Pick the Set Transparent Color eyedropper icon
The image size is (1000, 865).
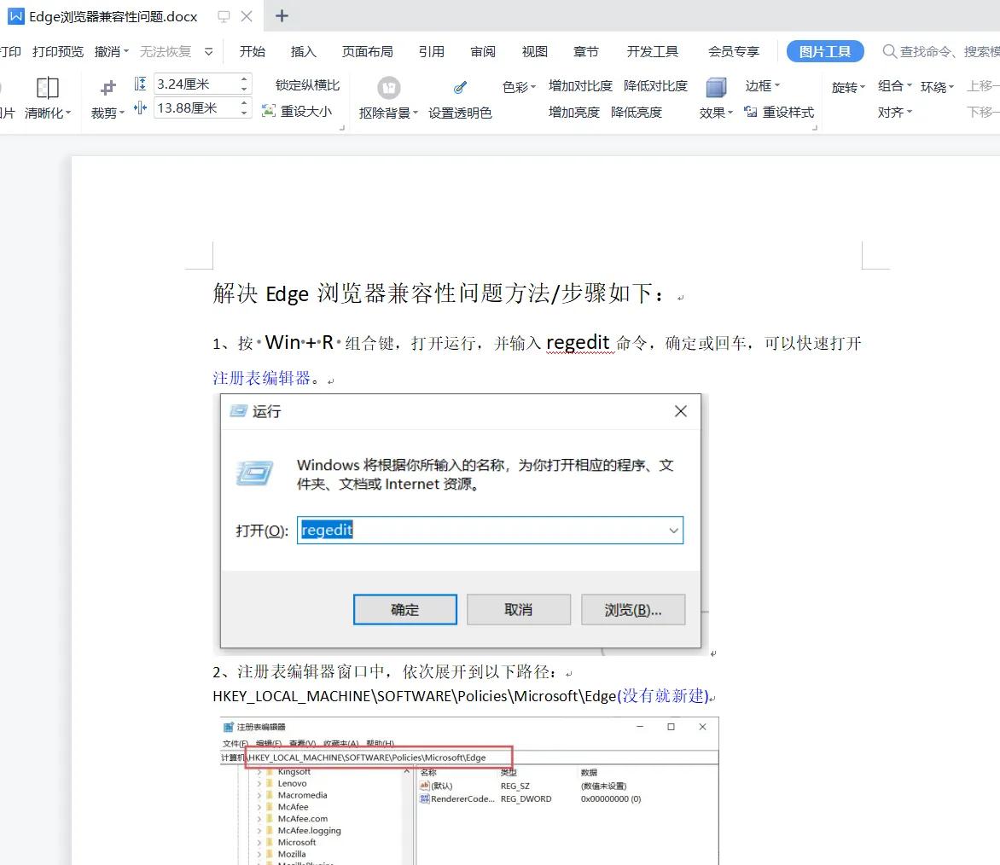click(460, 87)
